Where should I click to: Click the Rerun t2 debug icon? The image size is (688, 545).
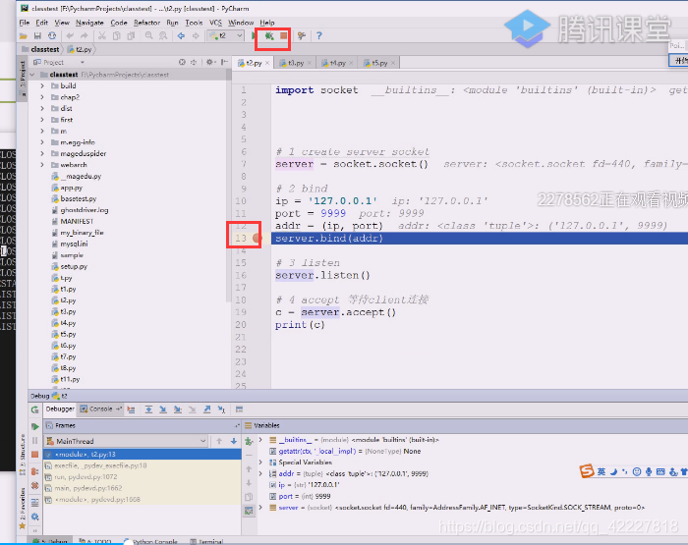(34, 409)
